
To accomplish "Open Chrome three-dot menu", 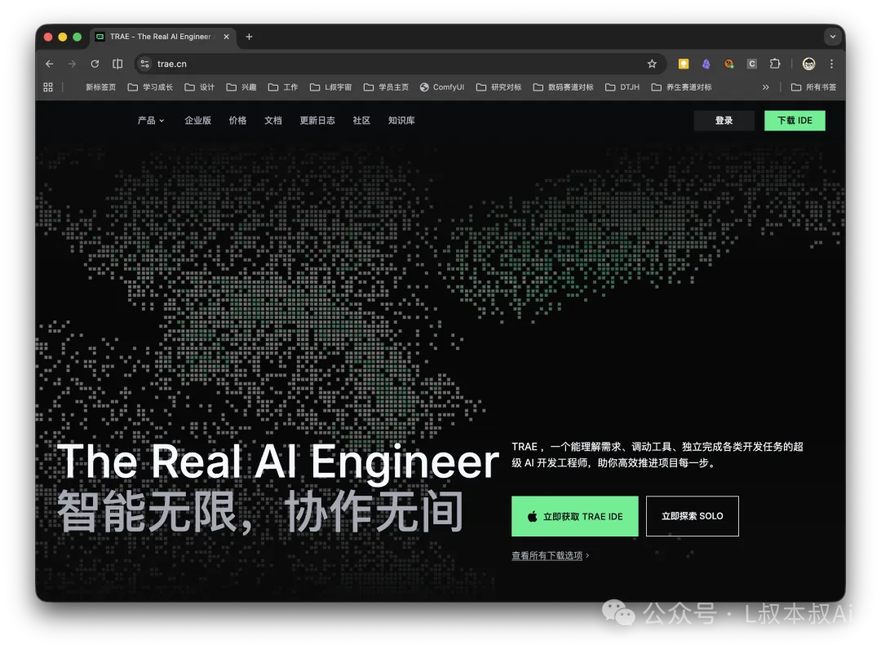I will tap(831, 64).
